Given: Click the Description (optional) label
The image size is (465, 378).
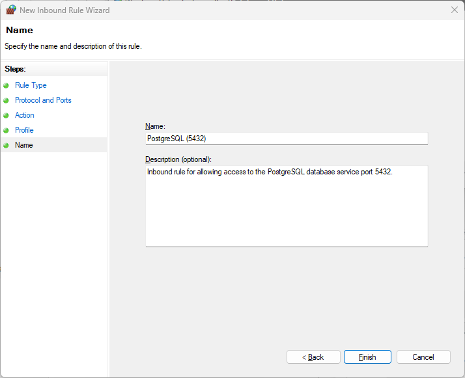Looking at the screenshot, I should click(178, 159).
